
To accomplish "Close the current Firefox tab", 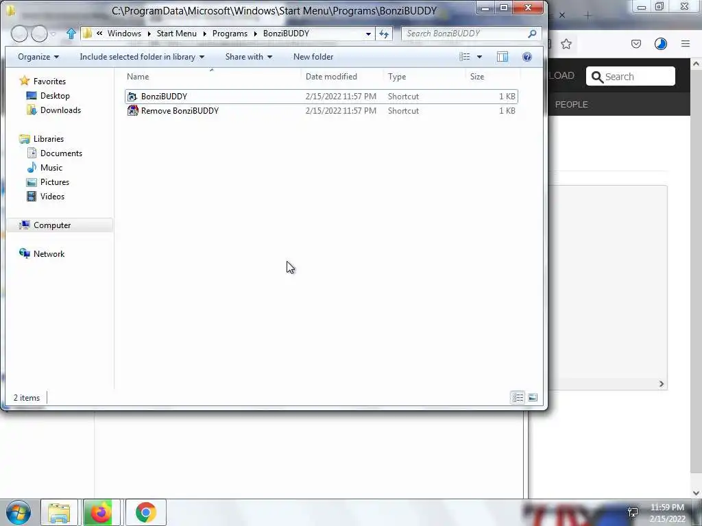I will pos(562,16).
